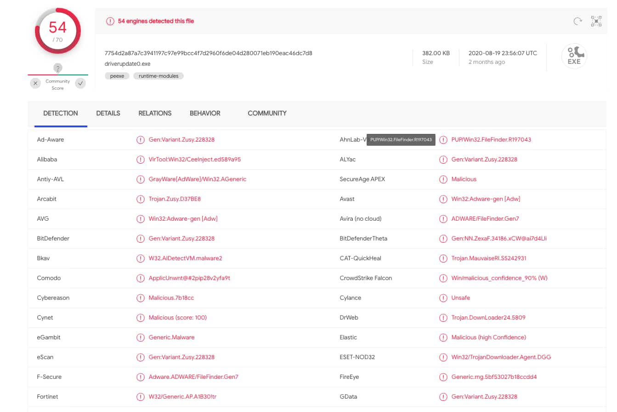The image size is (617, 412).
Task: Click the red-green community score bar
Action: pos(57,74)
